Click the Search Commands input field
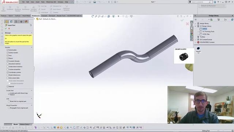The image size is (234, 132). coord(200,2)
